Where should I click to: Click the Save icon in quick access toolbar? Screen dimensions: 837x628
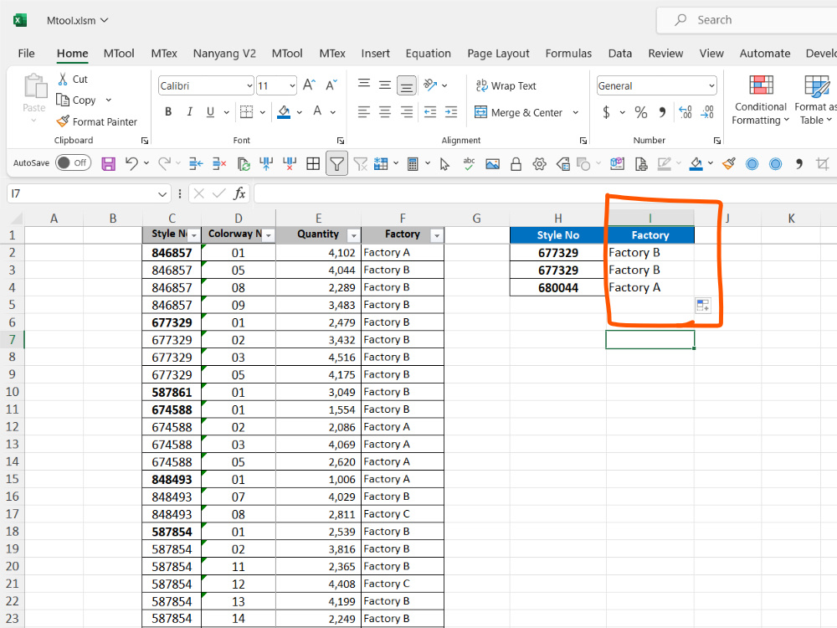click(x=108, y=163)
